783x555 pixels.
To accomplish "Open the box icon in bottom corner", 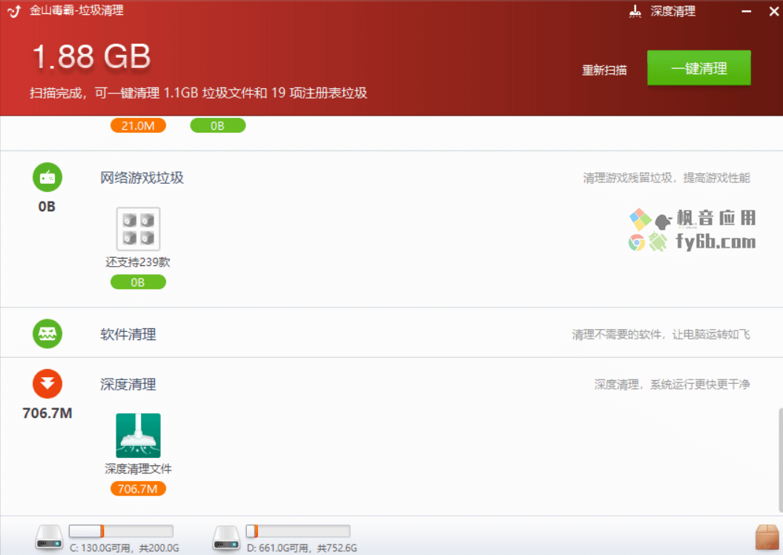I will pos(767,538).
